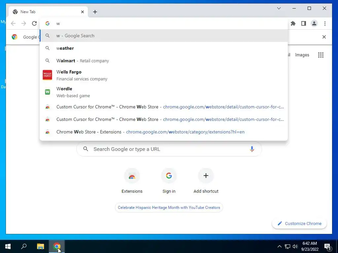Open the tab search chevron
Image resolution: width=338 pixels, height=253 pixels.
pos(279,8)
